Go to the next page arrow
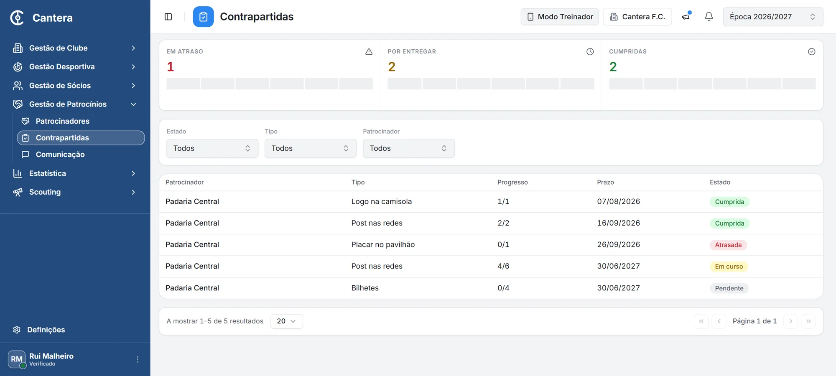The image size is (836, 376). [x=790, y=321]
